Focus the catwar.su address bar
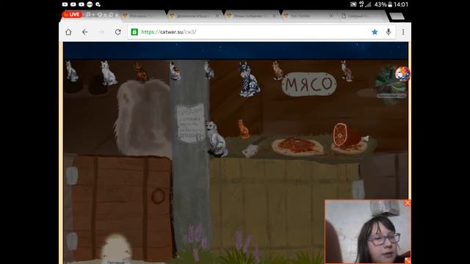The height and width of the screenshot is (264, 470). [261, 32]
